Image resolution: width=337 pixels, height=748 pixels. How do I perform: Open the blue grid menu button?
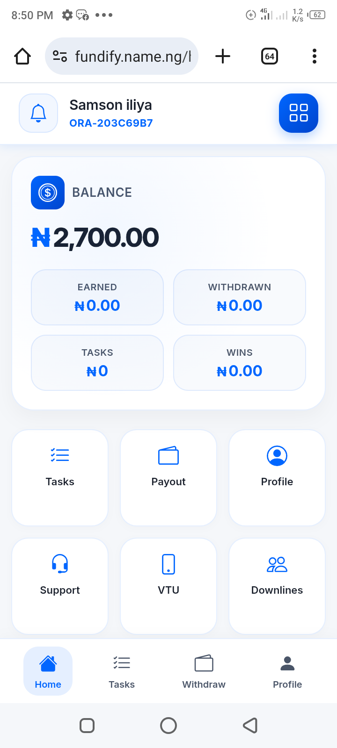(x=298, y=113)
